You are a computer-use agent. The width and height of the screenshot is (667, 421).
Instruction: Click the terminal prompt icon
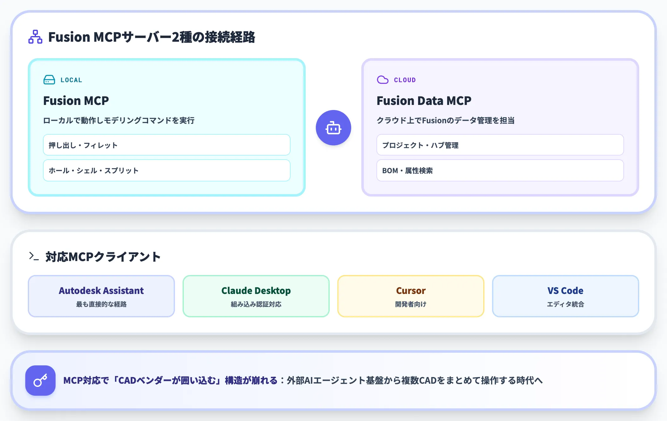coord(34,256)
